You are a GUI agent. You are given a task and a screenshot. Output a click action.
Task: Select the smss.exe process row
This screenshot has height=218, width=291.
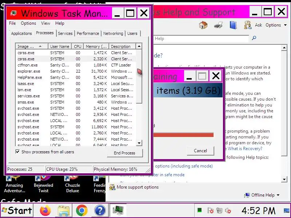click(x=76, y=102)
